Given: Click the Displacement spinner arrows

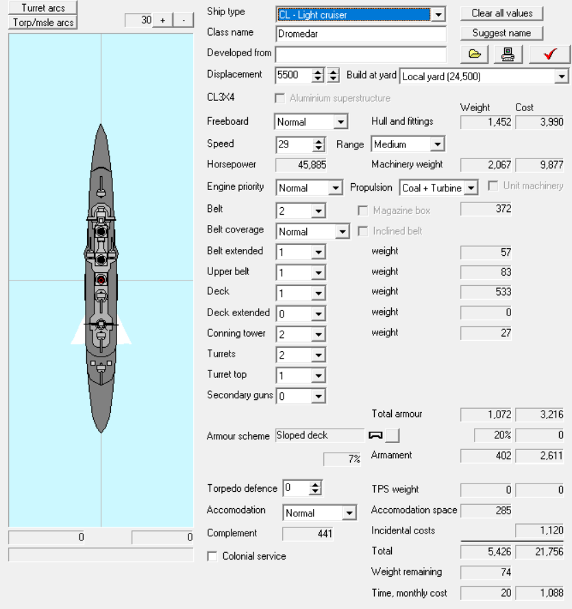Looking at the screenshot, I should click(x=318, y=75).
